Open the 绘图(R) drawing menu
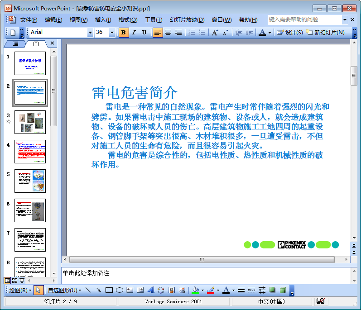This screenshot has height=310, width=361. [20, 290]
